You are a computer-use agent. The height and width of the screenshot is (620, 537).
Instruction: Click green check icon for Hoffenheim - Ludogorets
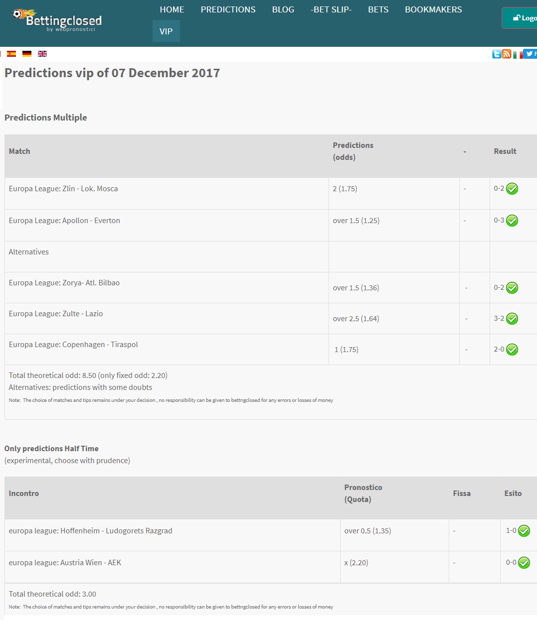[x=524, y=531]
